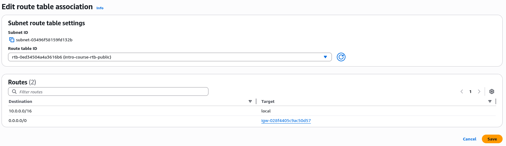
Task: Sort routes by Destination column arrow
Action: [x=250, y=101]
